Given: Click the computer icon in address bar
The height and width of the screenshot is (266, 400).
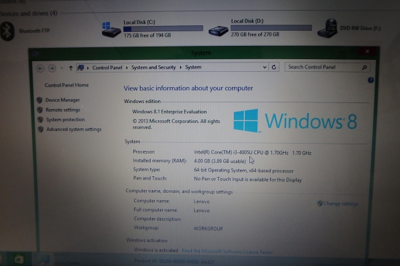Looking at the screenshot, I should 81,68.
